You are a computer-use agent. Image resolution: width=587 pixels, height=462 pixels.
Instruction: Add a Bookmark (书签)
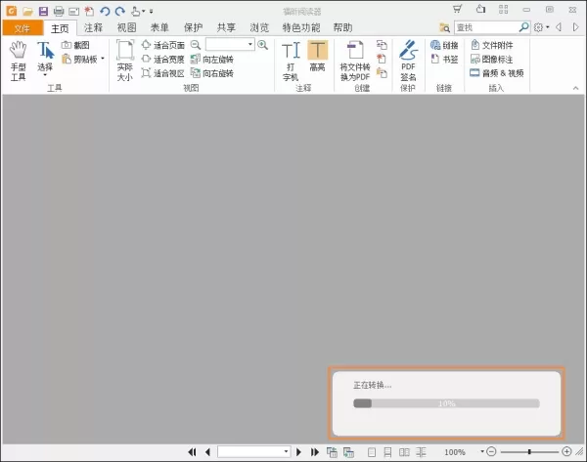(444, 59)
